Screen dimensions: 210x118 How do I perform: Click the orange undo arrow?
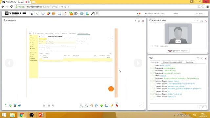[92, 106]
